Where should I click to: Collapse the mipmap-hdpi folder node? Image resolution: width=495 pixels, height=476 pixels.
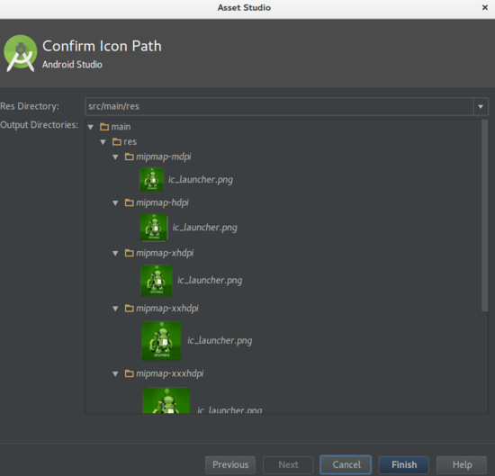tap(115, 203)
